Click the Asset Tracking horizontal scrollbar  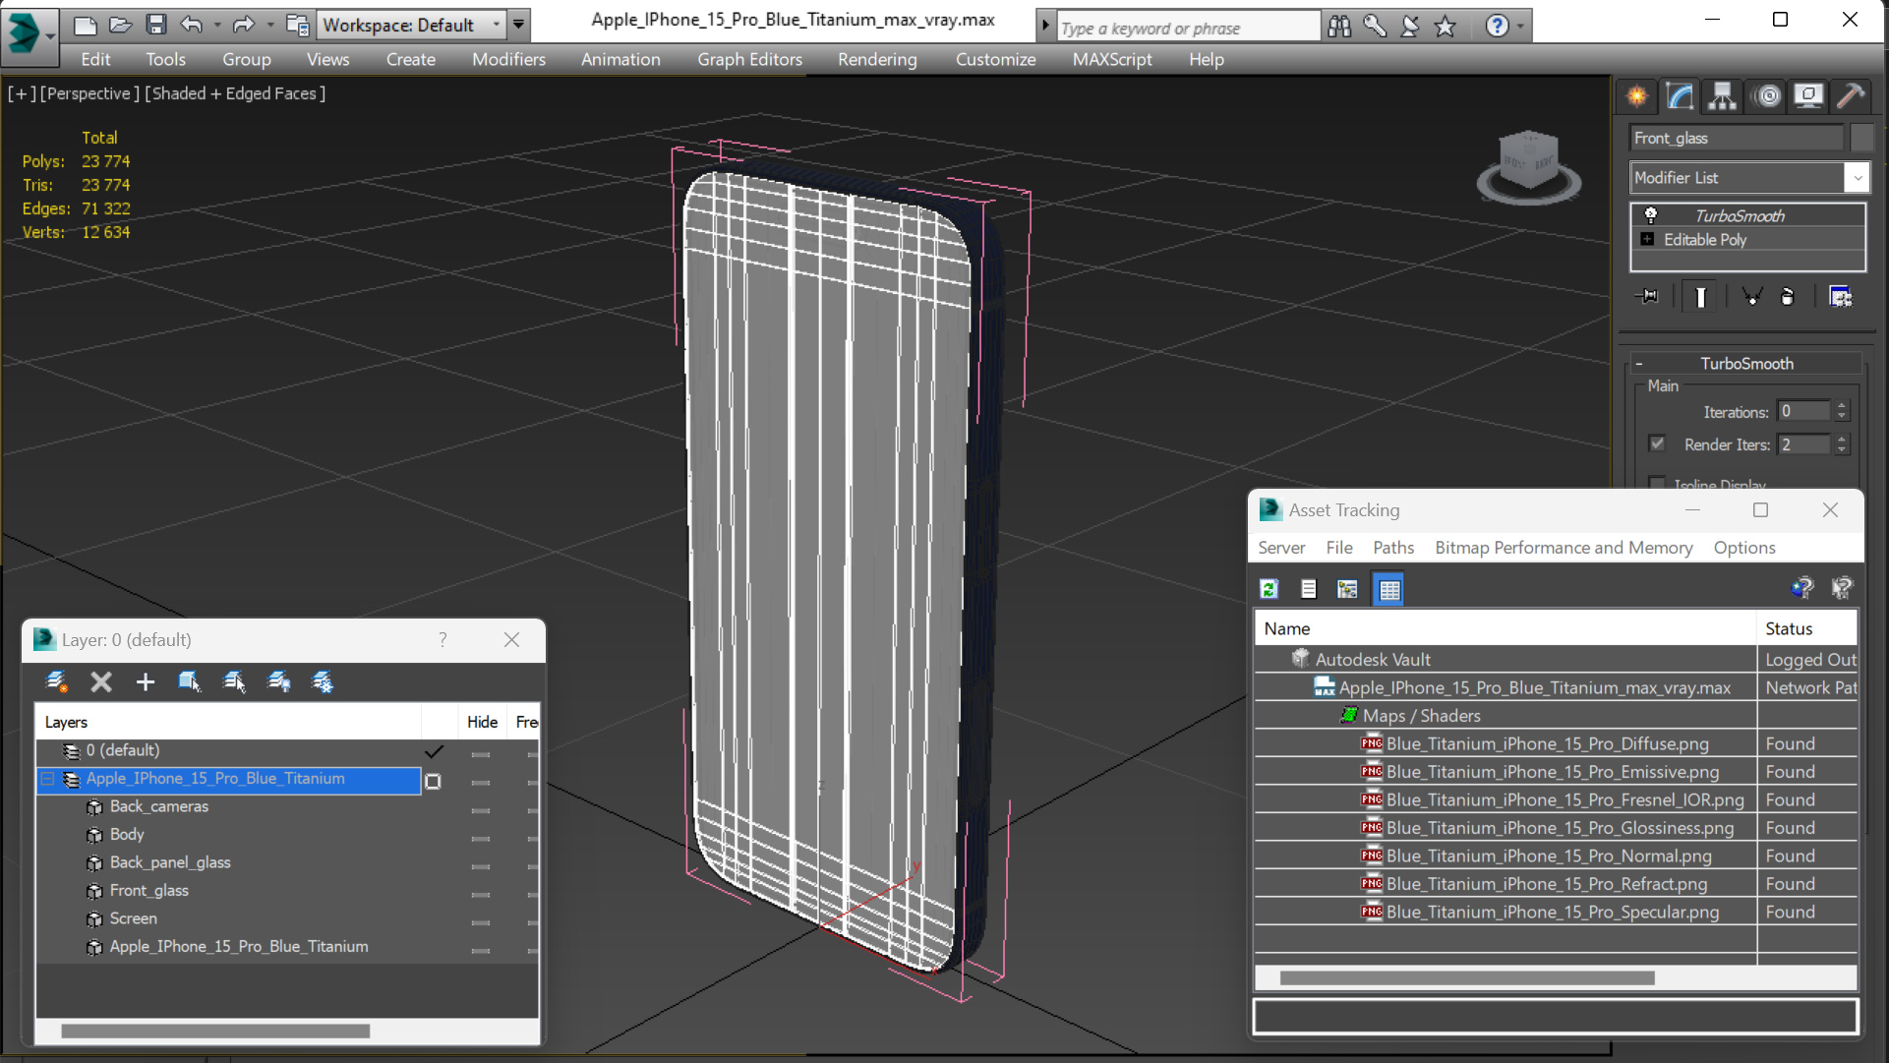coord(1467,977)
